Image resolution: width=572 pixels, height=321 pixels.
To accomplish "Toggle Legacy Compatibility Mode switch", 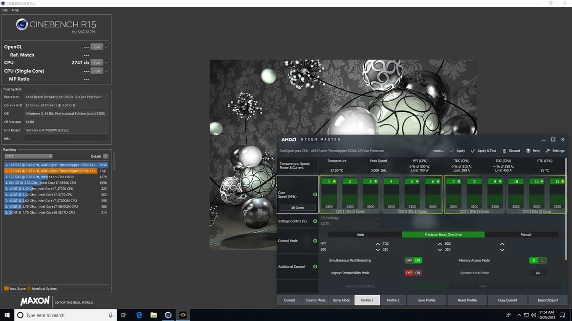I will click(x=413, y=273).
